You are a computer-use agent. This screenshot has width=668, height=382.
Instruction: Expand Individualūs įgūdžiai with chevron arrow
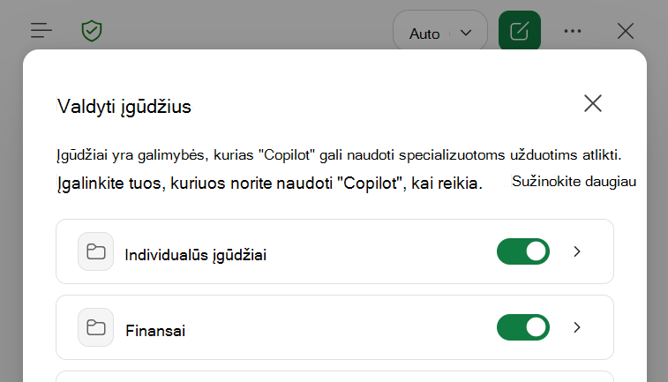pos(577,251)
